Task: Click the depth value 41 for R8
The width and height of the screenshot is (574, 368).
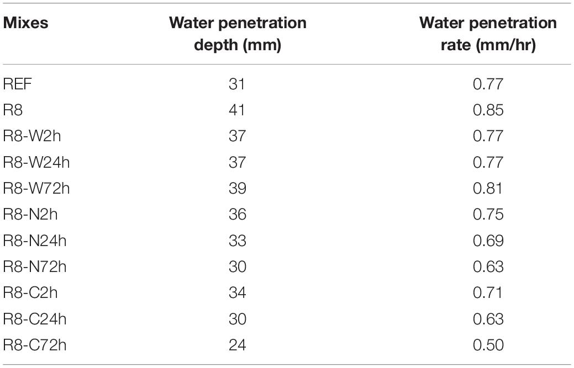Action: pos(237,110)
